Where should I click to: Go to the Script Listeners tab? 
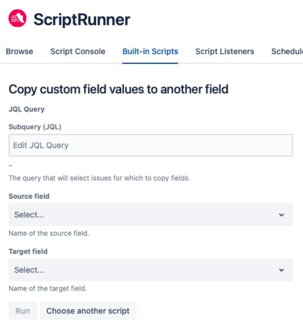click(x=225, y=51)
